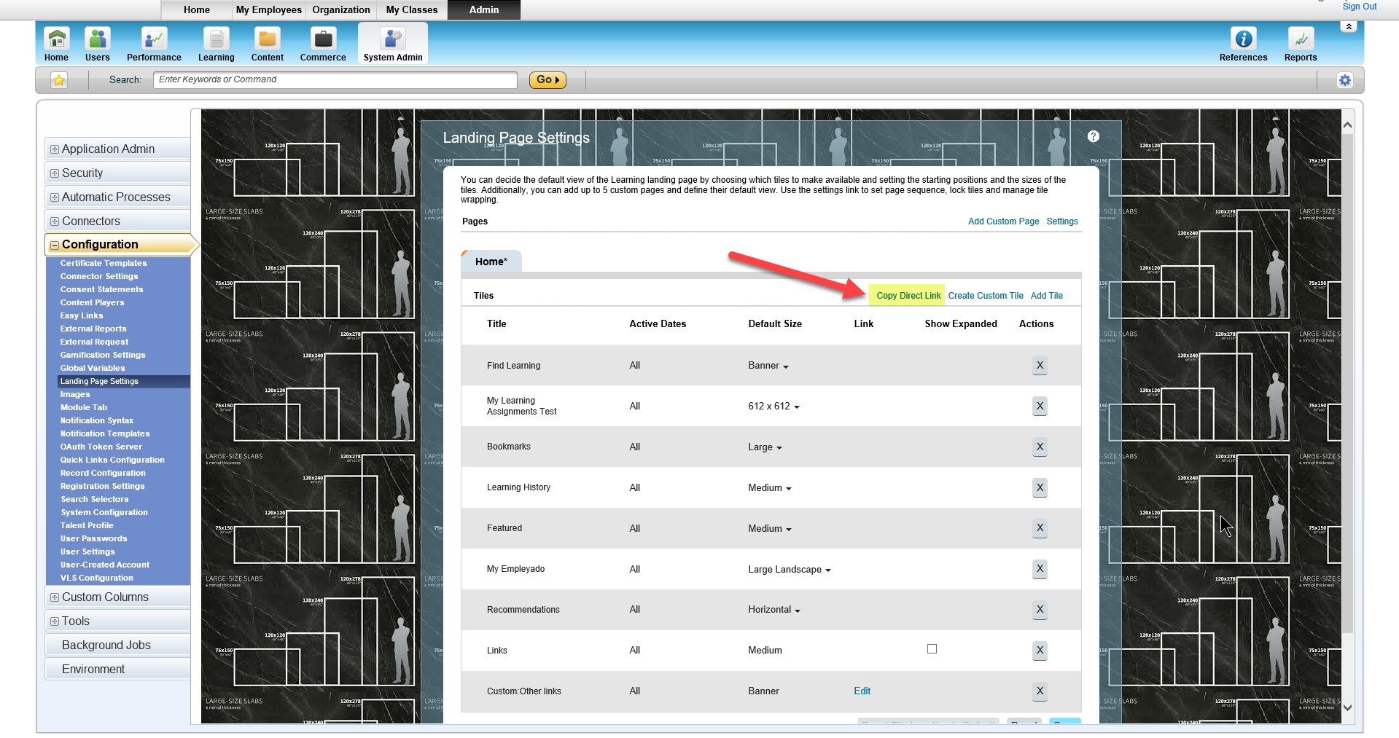The image size is (1399, 738).
Task: Remove the Recommendations tile
Action: coord(1040,610)
